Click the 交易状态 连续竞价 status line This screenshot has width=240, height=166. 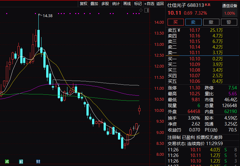195,144
